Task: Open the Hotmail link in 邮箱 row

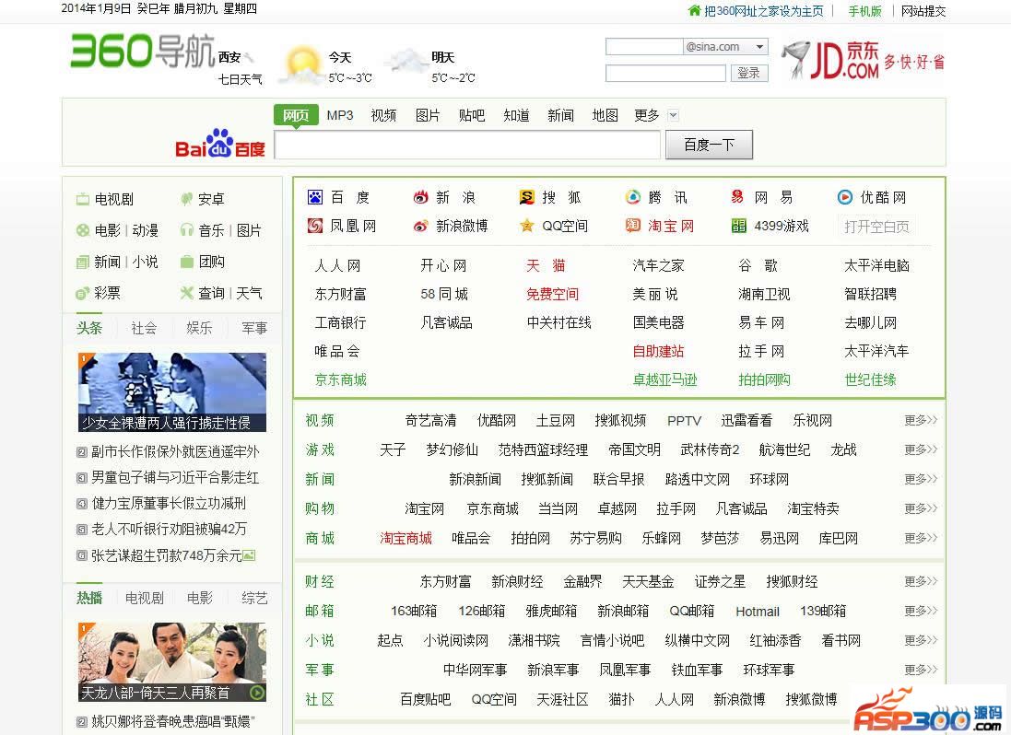Action: (757, 612)
